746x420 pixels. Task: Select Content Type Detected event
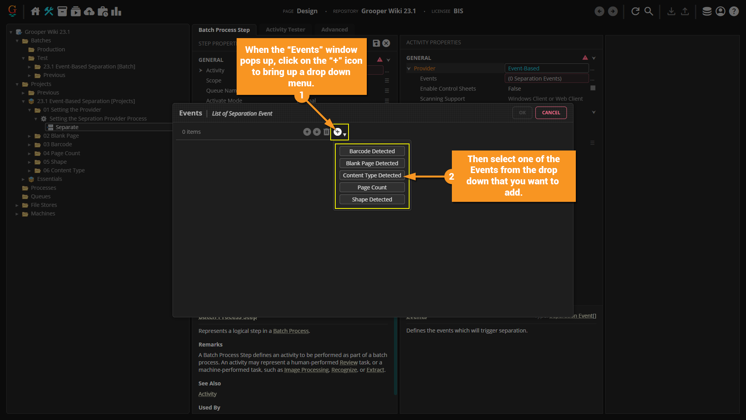point(372,175)
